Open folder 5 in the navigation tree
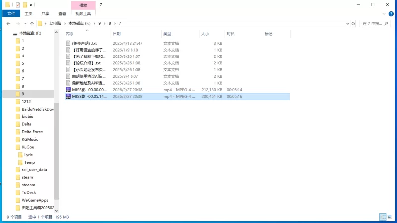397x223 pixels. [23, 63]
